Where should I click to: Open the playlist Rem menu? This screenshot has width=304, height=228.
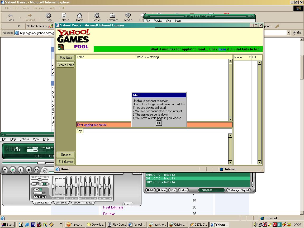click(x=162, y=190)
